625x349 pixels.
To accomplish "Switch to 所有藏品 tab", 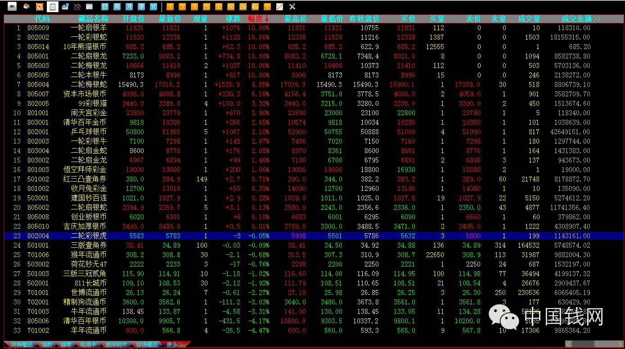I will (x=22, y=344).
